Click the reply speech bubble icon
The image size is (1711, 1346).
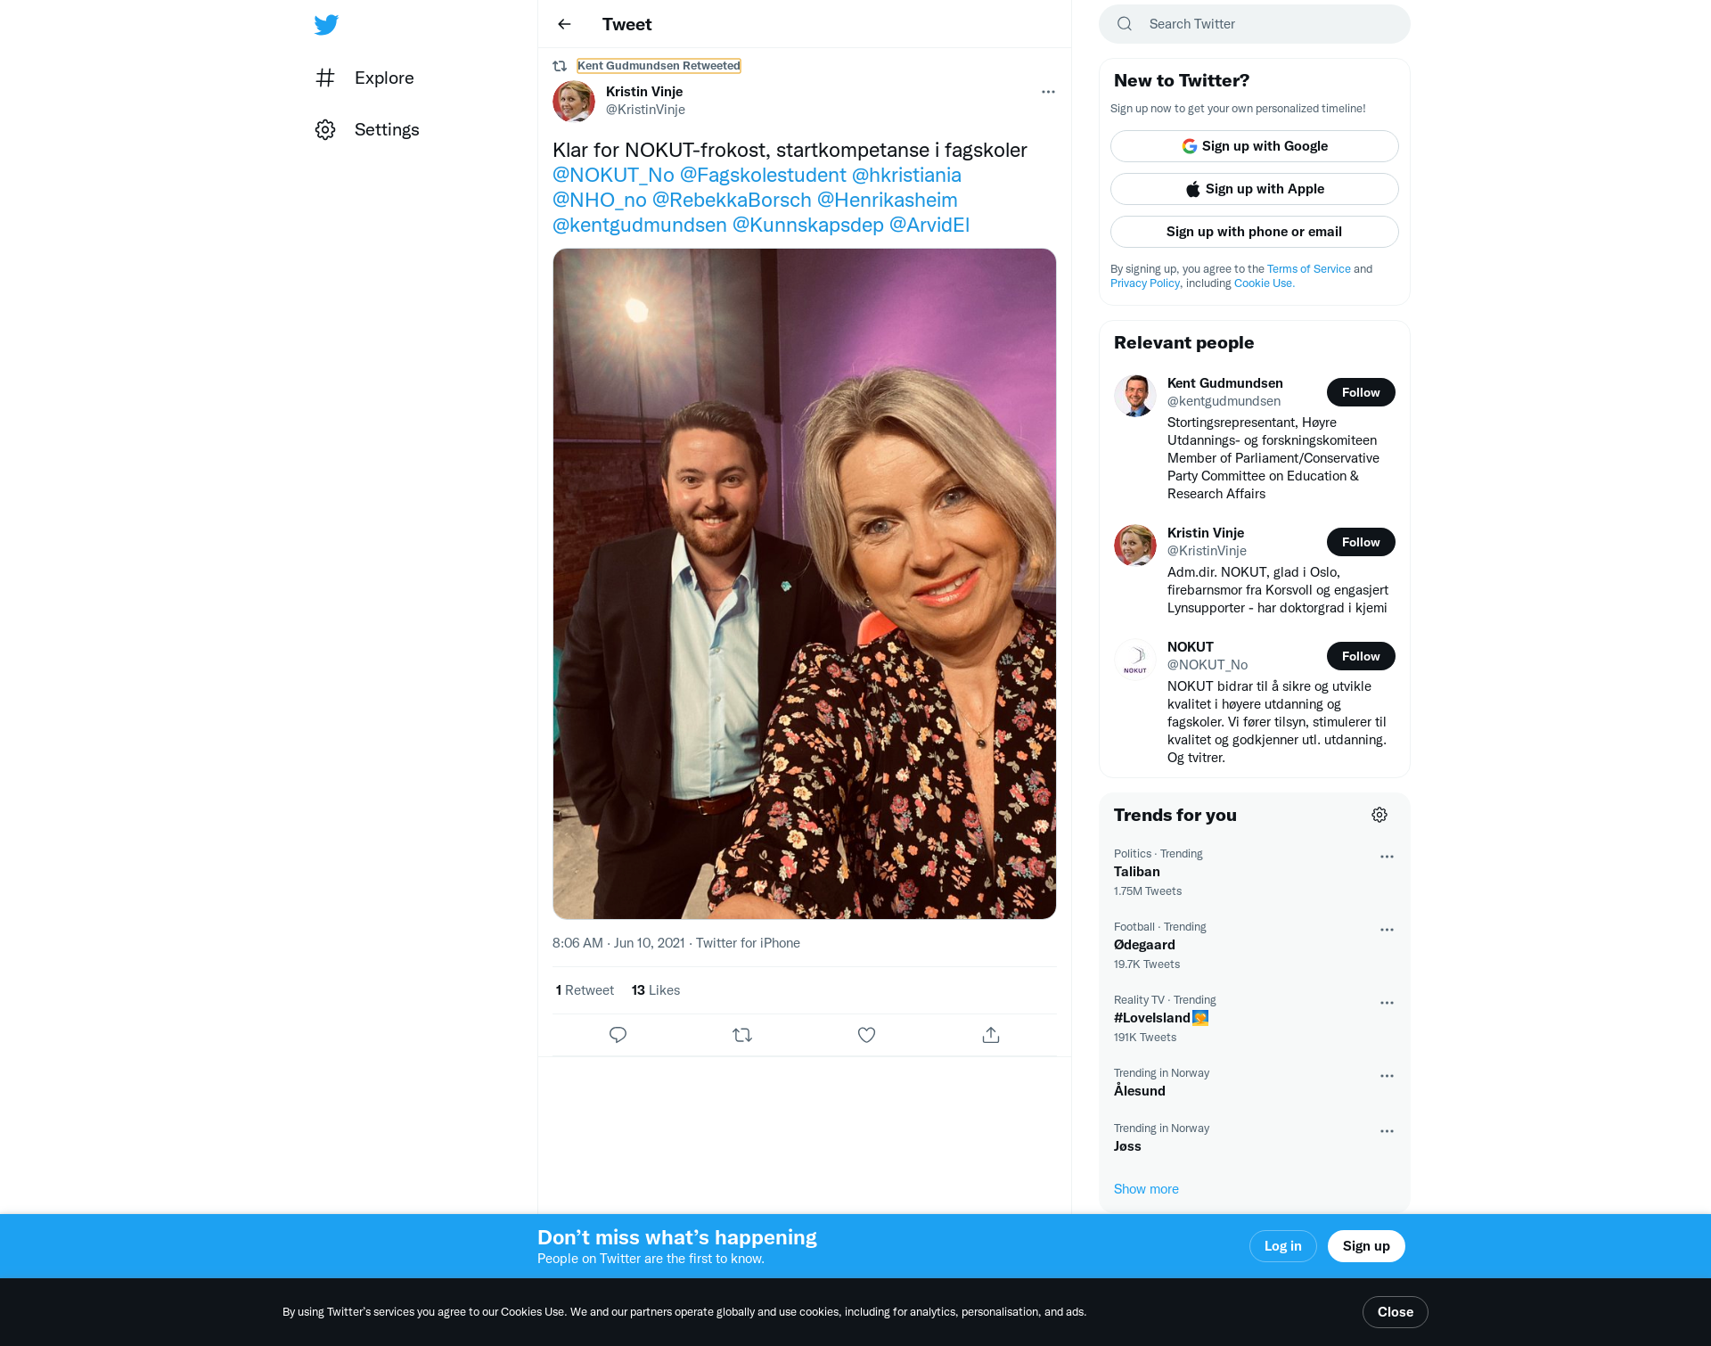click(618, 1035)
